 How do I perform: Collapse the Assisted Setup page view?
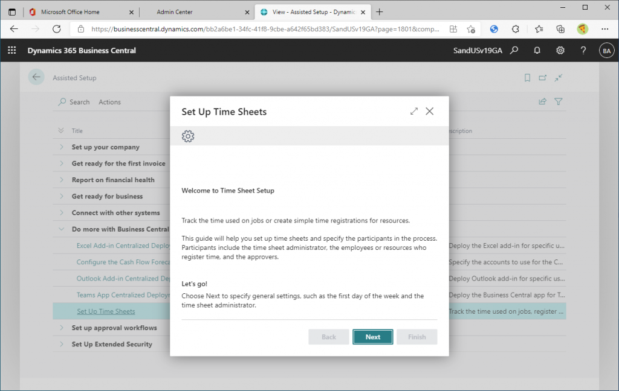pos(558,78)
